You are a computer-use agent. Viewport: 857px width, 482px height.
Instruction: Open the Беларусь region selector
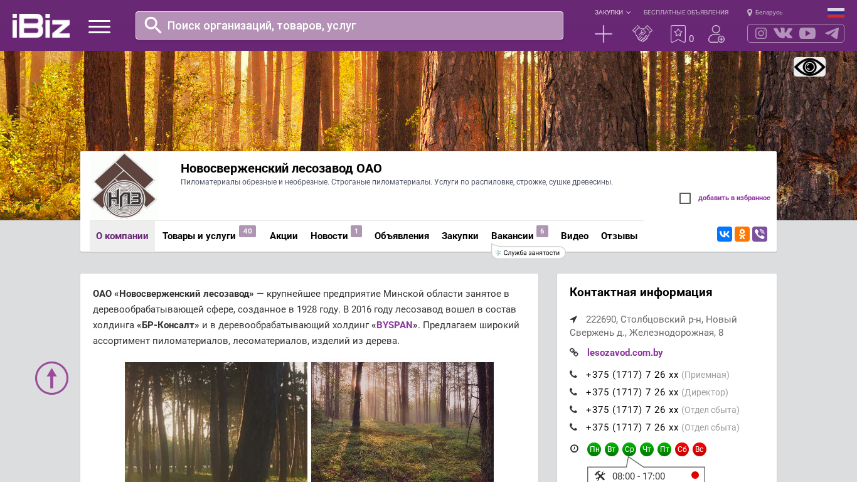pos(769,13)
